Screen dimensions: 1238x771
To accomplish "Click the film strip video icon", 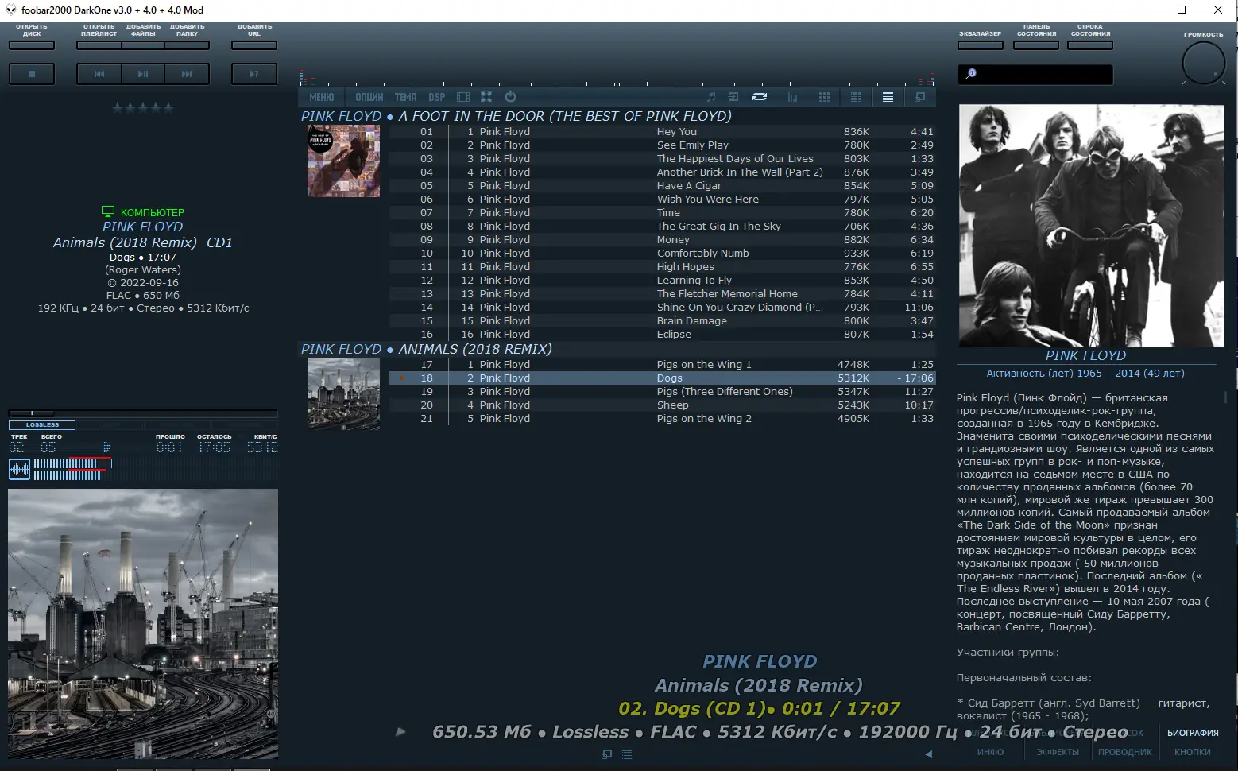I will coord(463,97).
